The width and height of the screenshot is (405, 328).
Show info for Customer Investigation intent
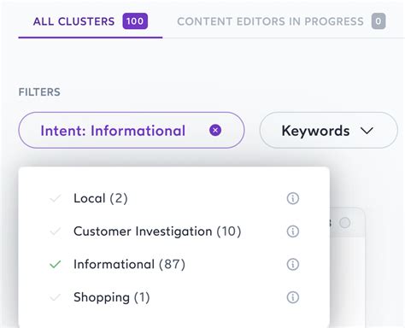pos(293,231)
